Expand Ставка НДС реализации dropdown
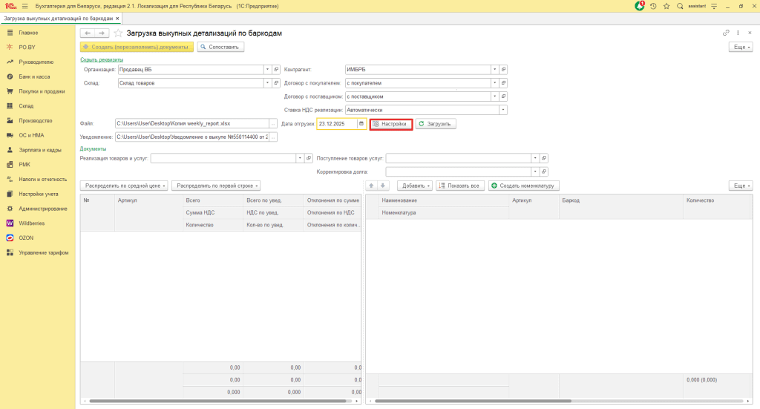This screenshot has width=760, height=409. point(502,110)
